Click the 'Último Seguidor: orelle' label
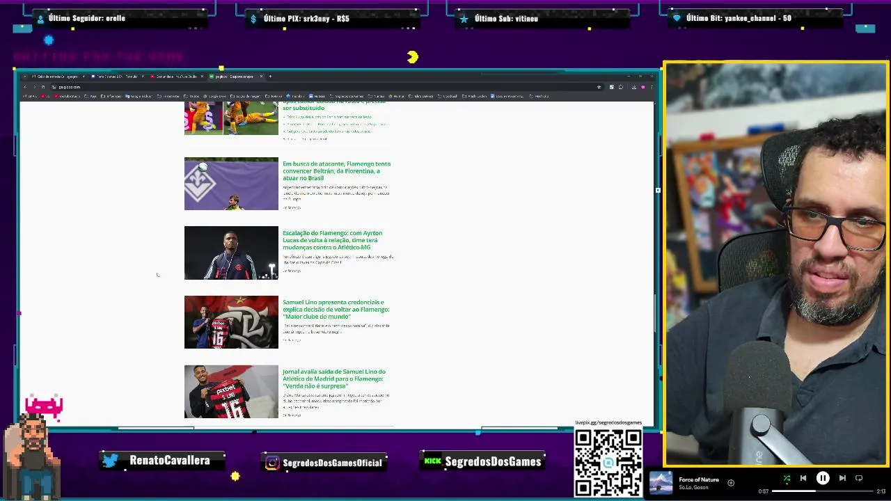Viewport: 891px width, 501px height. (87, 18)
